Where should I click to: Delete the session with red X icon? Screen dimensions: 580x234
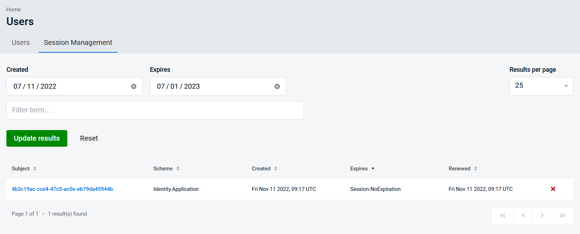pyautogui.click(x=553, y=189)
